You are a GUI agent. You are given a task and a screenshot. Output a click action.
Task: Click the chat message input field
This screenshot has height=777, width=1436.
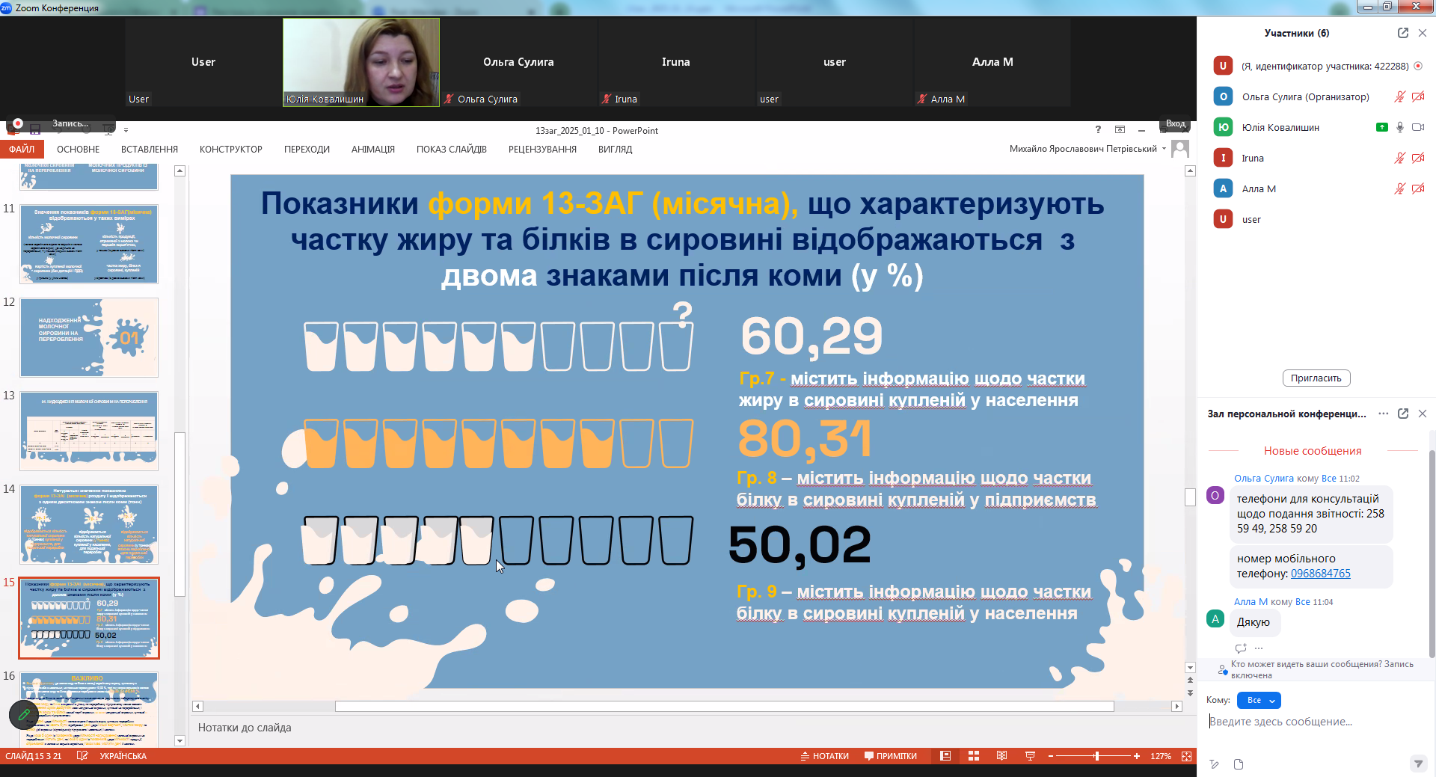(1315, 722)
